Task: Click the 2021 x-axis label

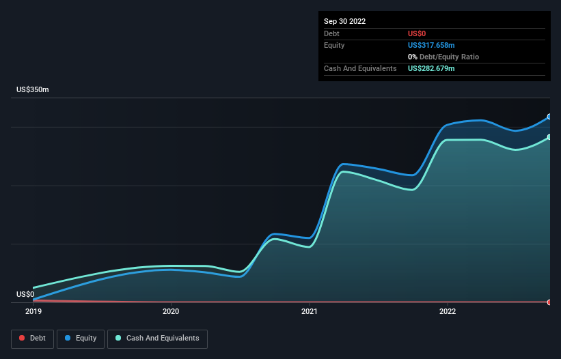Action: click(309, 311)
